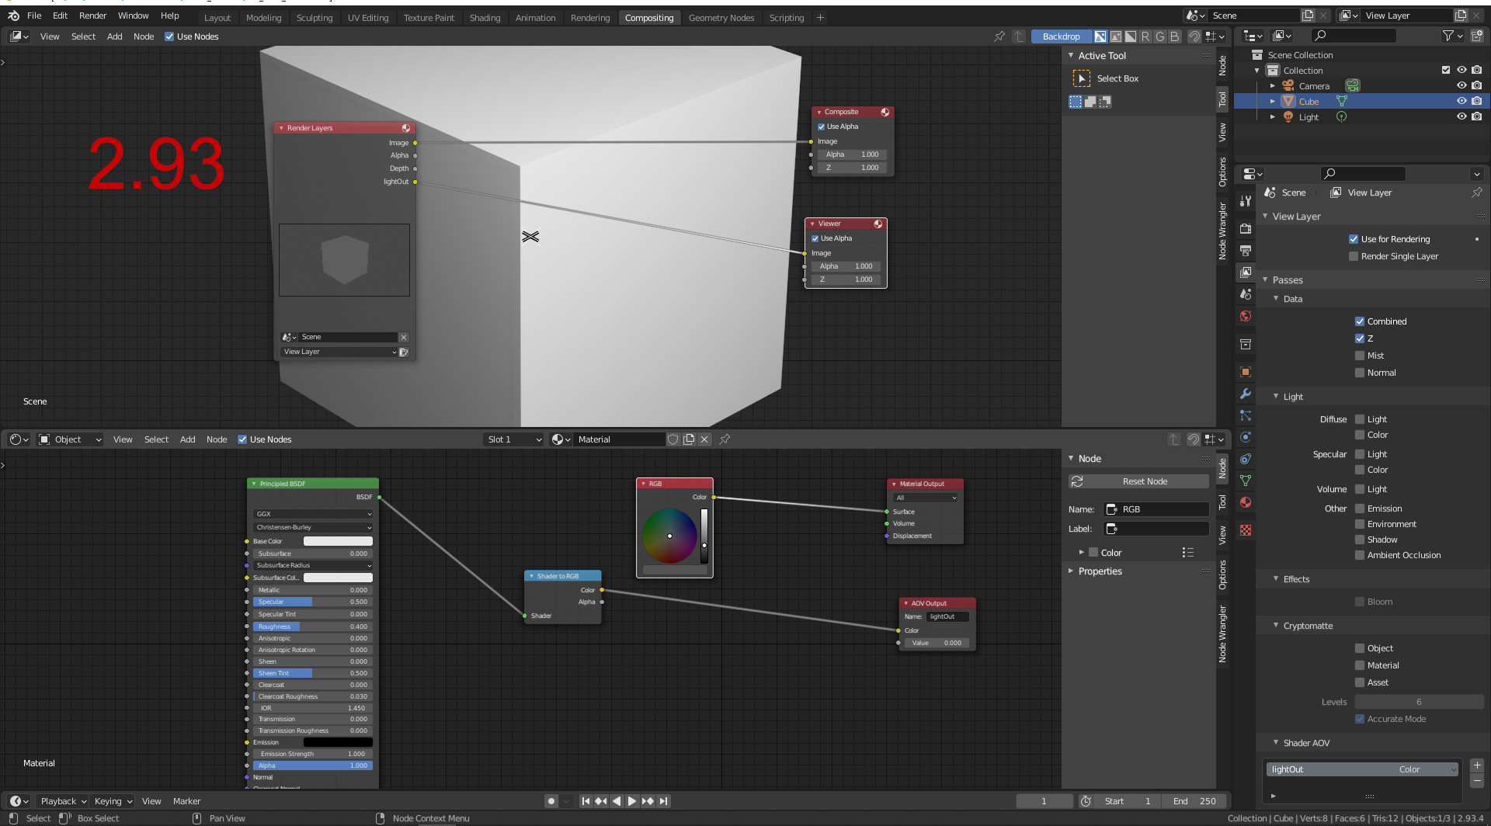Open the Christensen-Burley subsurface method dropdown
Screen dimensions: 1491x826
pyautogui.click(x=313, y=527)
